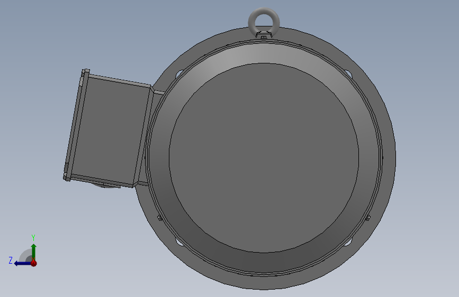Click the red X axis dot on the triad
The height and width of the screenshot is (297, 459).
coord(34,263)
